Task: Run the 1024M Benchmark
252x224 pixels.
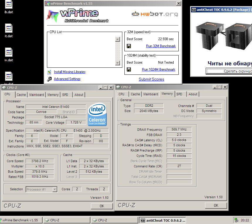Action: [158, 69]
